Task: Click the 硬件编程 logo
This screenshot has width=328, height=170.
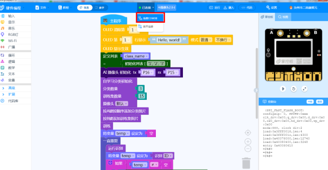Action: (11, 8)
